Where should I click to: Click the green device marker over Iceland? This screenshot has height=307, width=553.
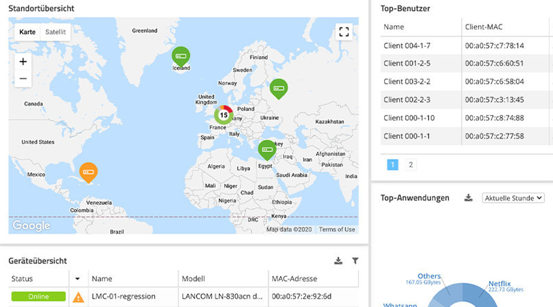pyautogui.click(x=181, y=56)
